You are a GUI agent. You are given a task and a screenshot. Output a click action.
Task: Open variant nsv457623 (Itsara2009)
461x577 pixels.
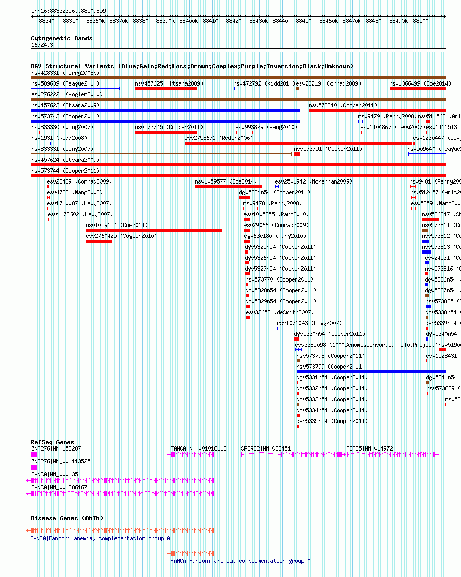(65, 106)
